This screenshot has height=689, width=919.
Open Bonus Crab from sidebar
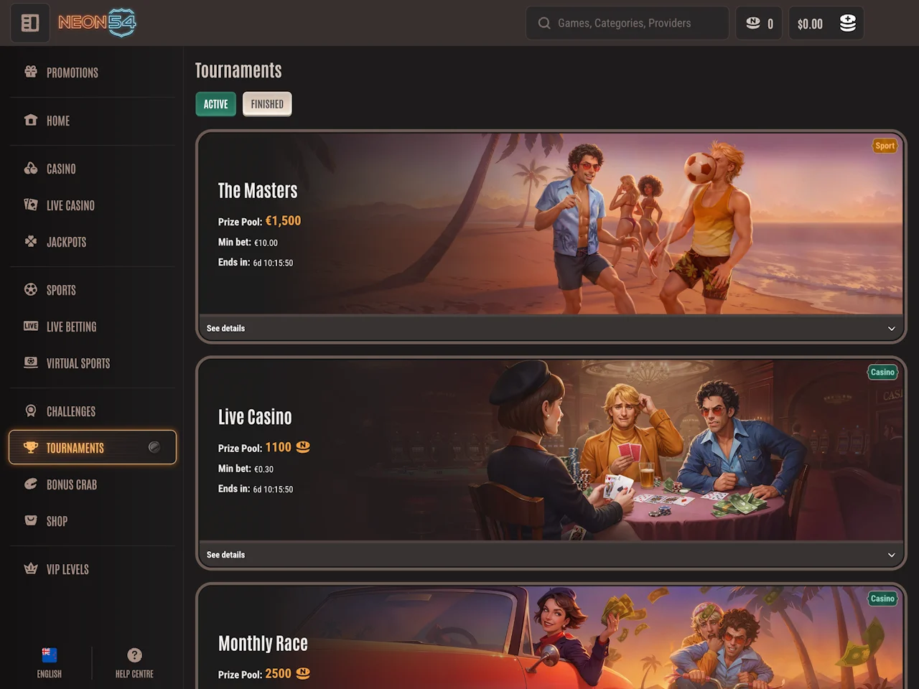[71, 484]
